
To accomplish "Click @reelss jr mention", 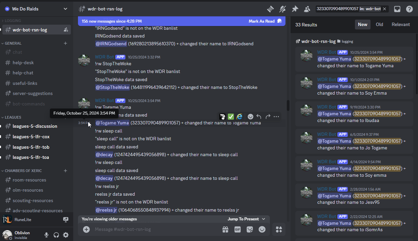I will [x=106, y=210].
